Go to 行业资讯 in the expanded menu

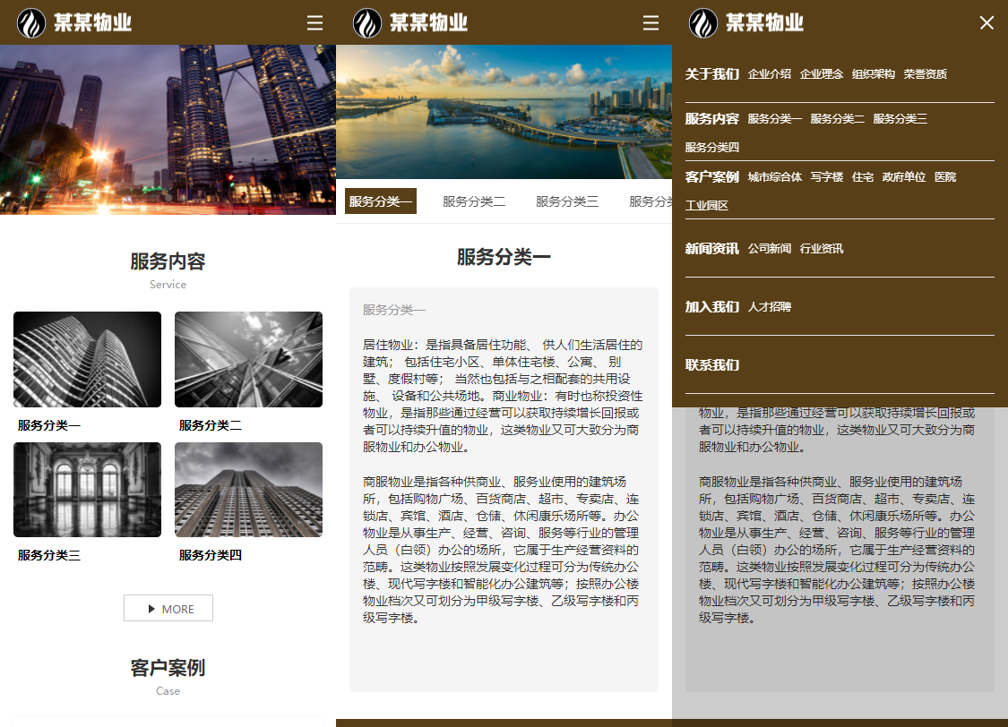(x=822, y=249)
